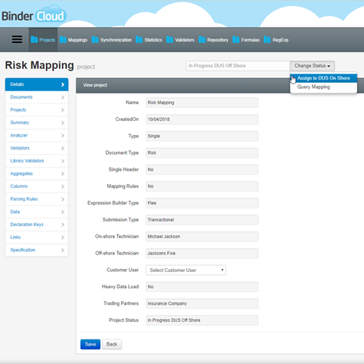Image resolution: width=364 pixels, height=364 pixels.
Task: Click the Save button
Action: click(90, 344)
